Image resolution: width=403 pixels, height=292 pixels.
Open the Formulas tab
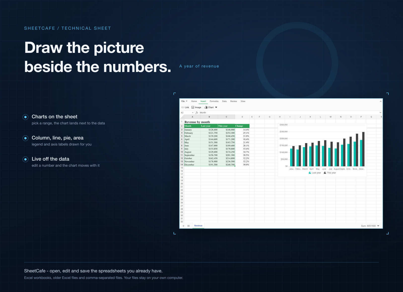click(x=214, y=101)
